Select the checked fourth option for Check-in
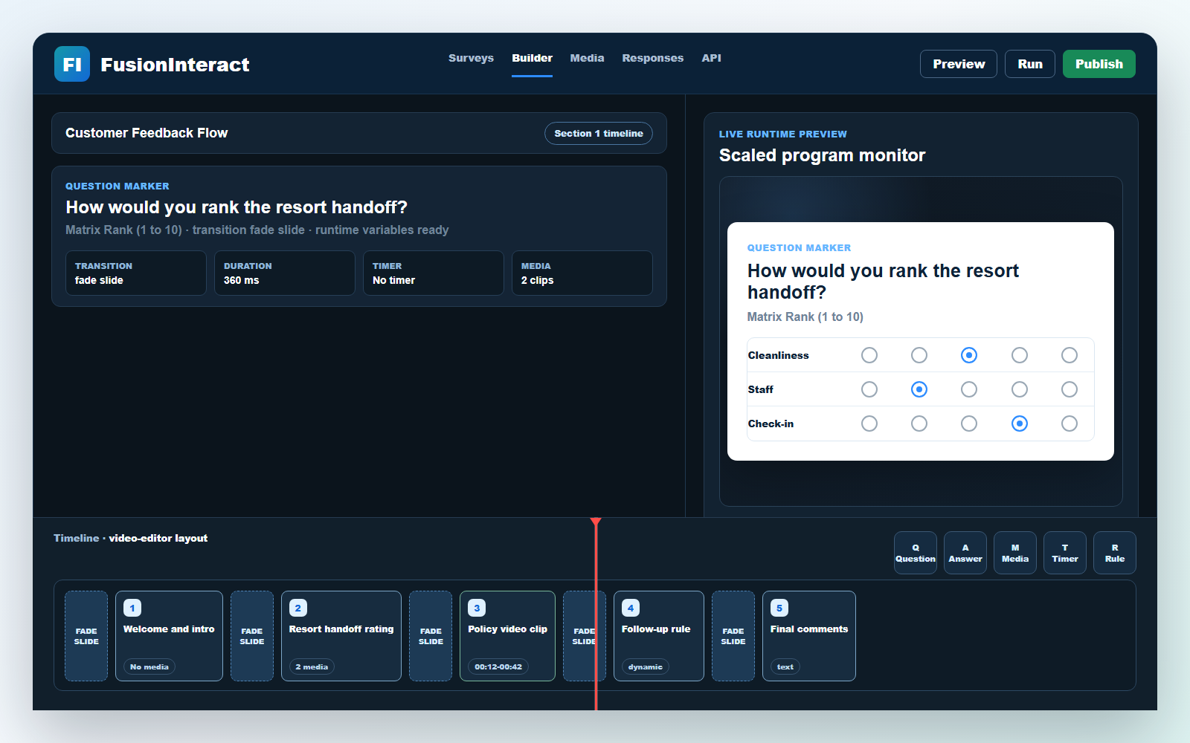Screen dimensions: 1190x743 1020,424
